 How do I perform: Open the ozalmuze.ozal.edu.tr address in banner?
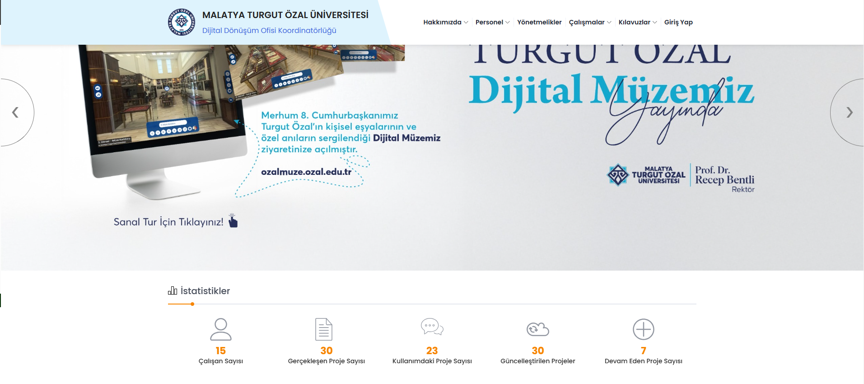[306, 172]
